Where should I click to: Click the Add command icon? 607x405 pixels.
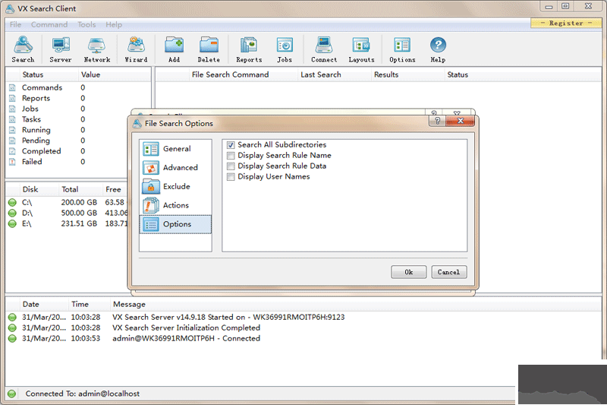coord(174,49)
